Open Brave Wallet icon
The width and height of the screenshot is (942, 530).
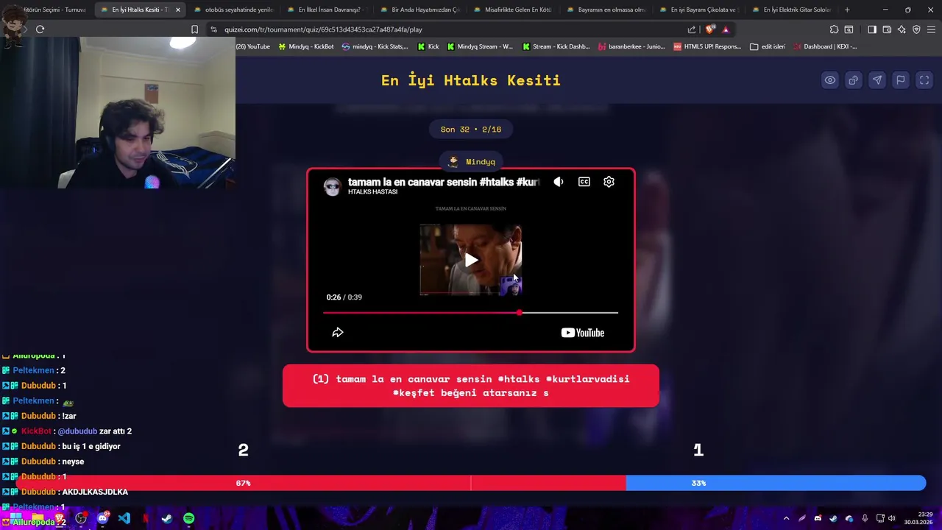[x=887, y=29]
